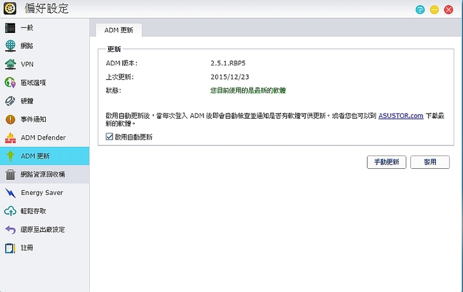Select 網路資源回收桶 sidebar label
The height and width of the screenshot is (292, 463).
[x=43, y=174]
